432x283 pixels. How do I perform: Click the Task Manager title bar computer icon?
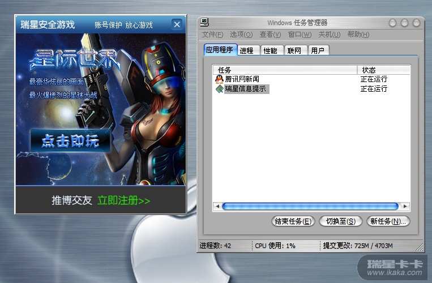pyautogui.click(x=204, y=22)
